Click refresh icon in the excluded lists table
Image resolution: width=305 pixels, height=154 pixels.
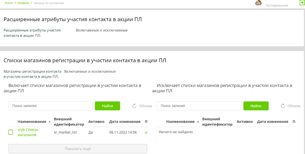point(283,106)
